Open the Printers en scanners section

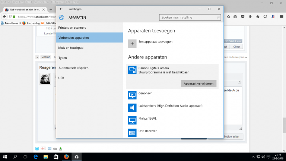[x=72, y=28]
